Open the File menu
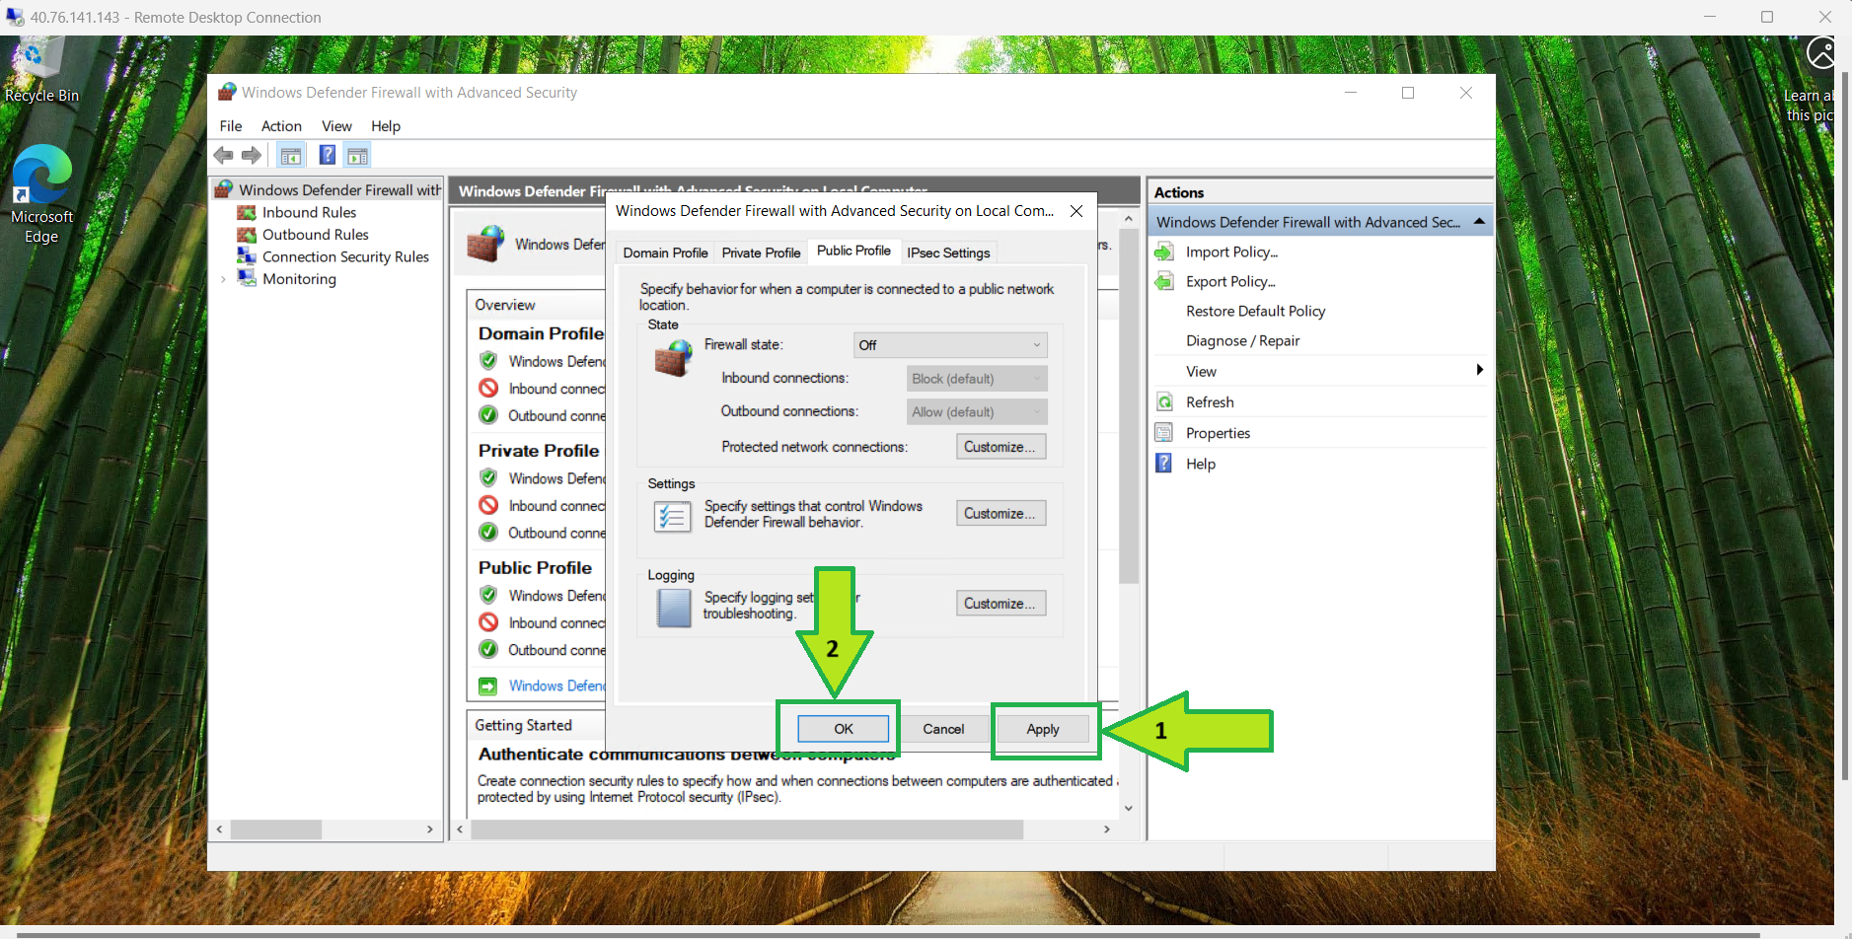 coord(231,126)
